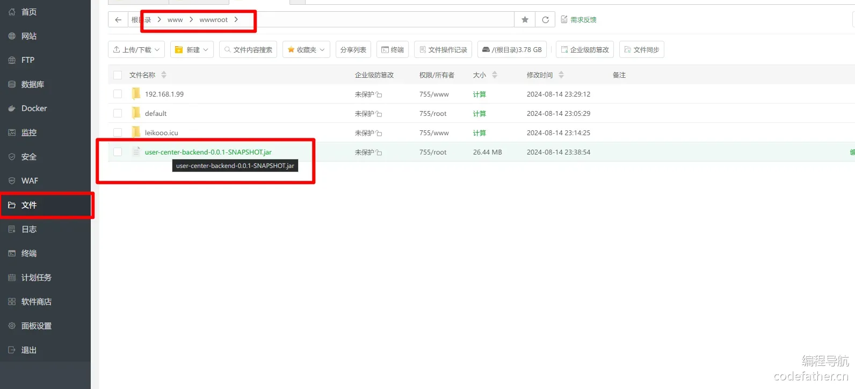The width and height of the screenshot is (855, 389).
Task: Click the back arrow navigation icon
Action: [x=118, y=20]
